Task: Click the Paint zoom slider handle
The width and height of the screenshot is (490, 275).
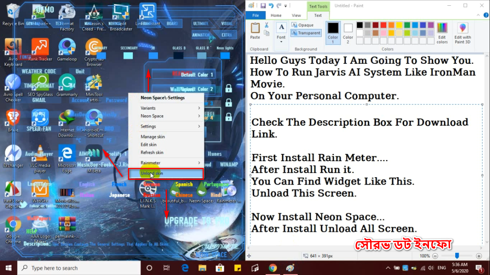Action: pos(457,256)
